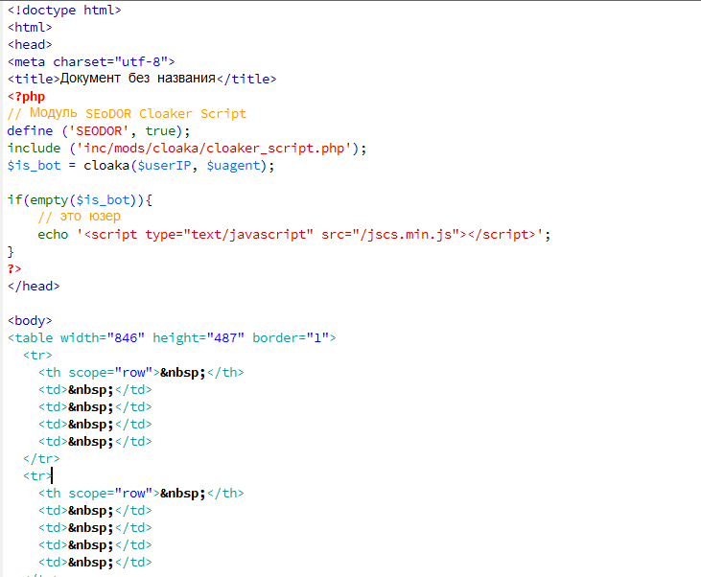
Task: Click the doctype html declaration line
Action: (x=64, y=11)
